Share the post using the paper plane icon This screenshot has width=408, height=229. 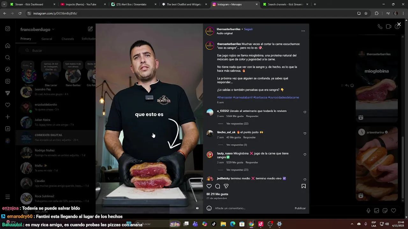click(226, 186)
